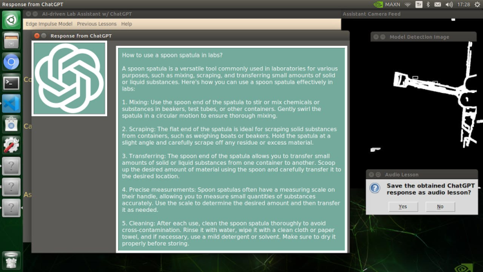Image resolution: width=483 pixels, height=272 pixels.
Task: Open Edge Impulse Model menu
Action: [49, 24]
